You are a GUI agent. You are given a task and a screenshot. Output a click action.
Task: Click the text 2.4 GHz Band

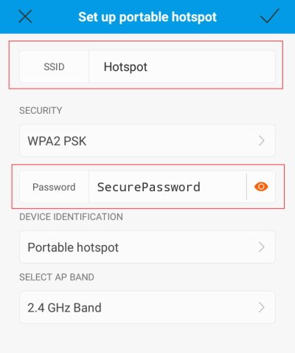point(64,307)
